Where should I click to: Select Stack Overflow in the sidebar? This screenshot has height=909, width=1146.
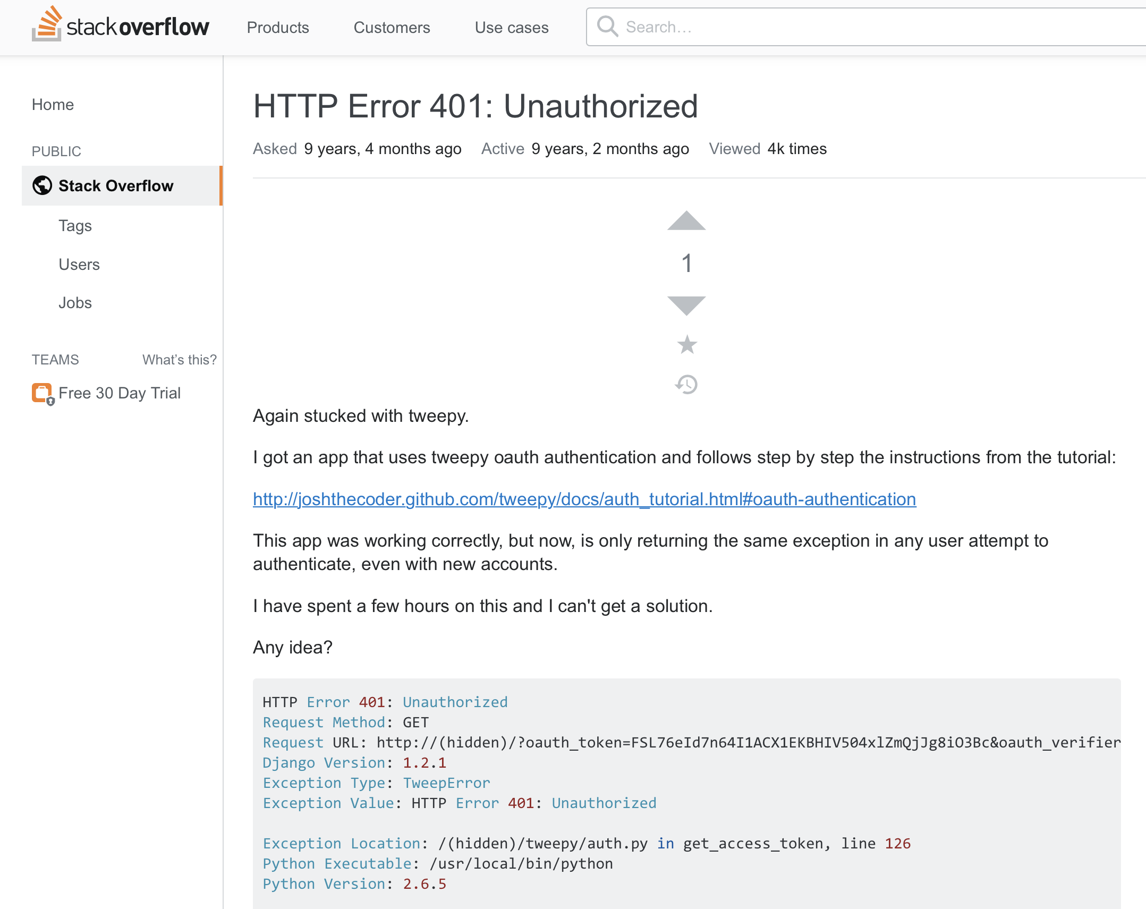[x=122, y=185]
